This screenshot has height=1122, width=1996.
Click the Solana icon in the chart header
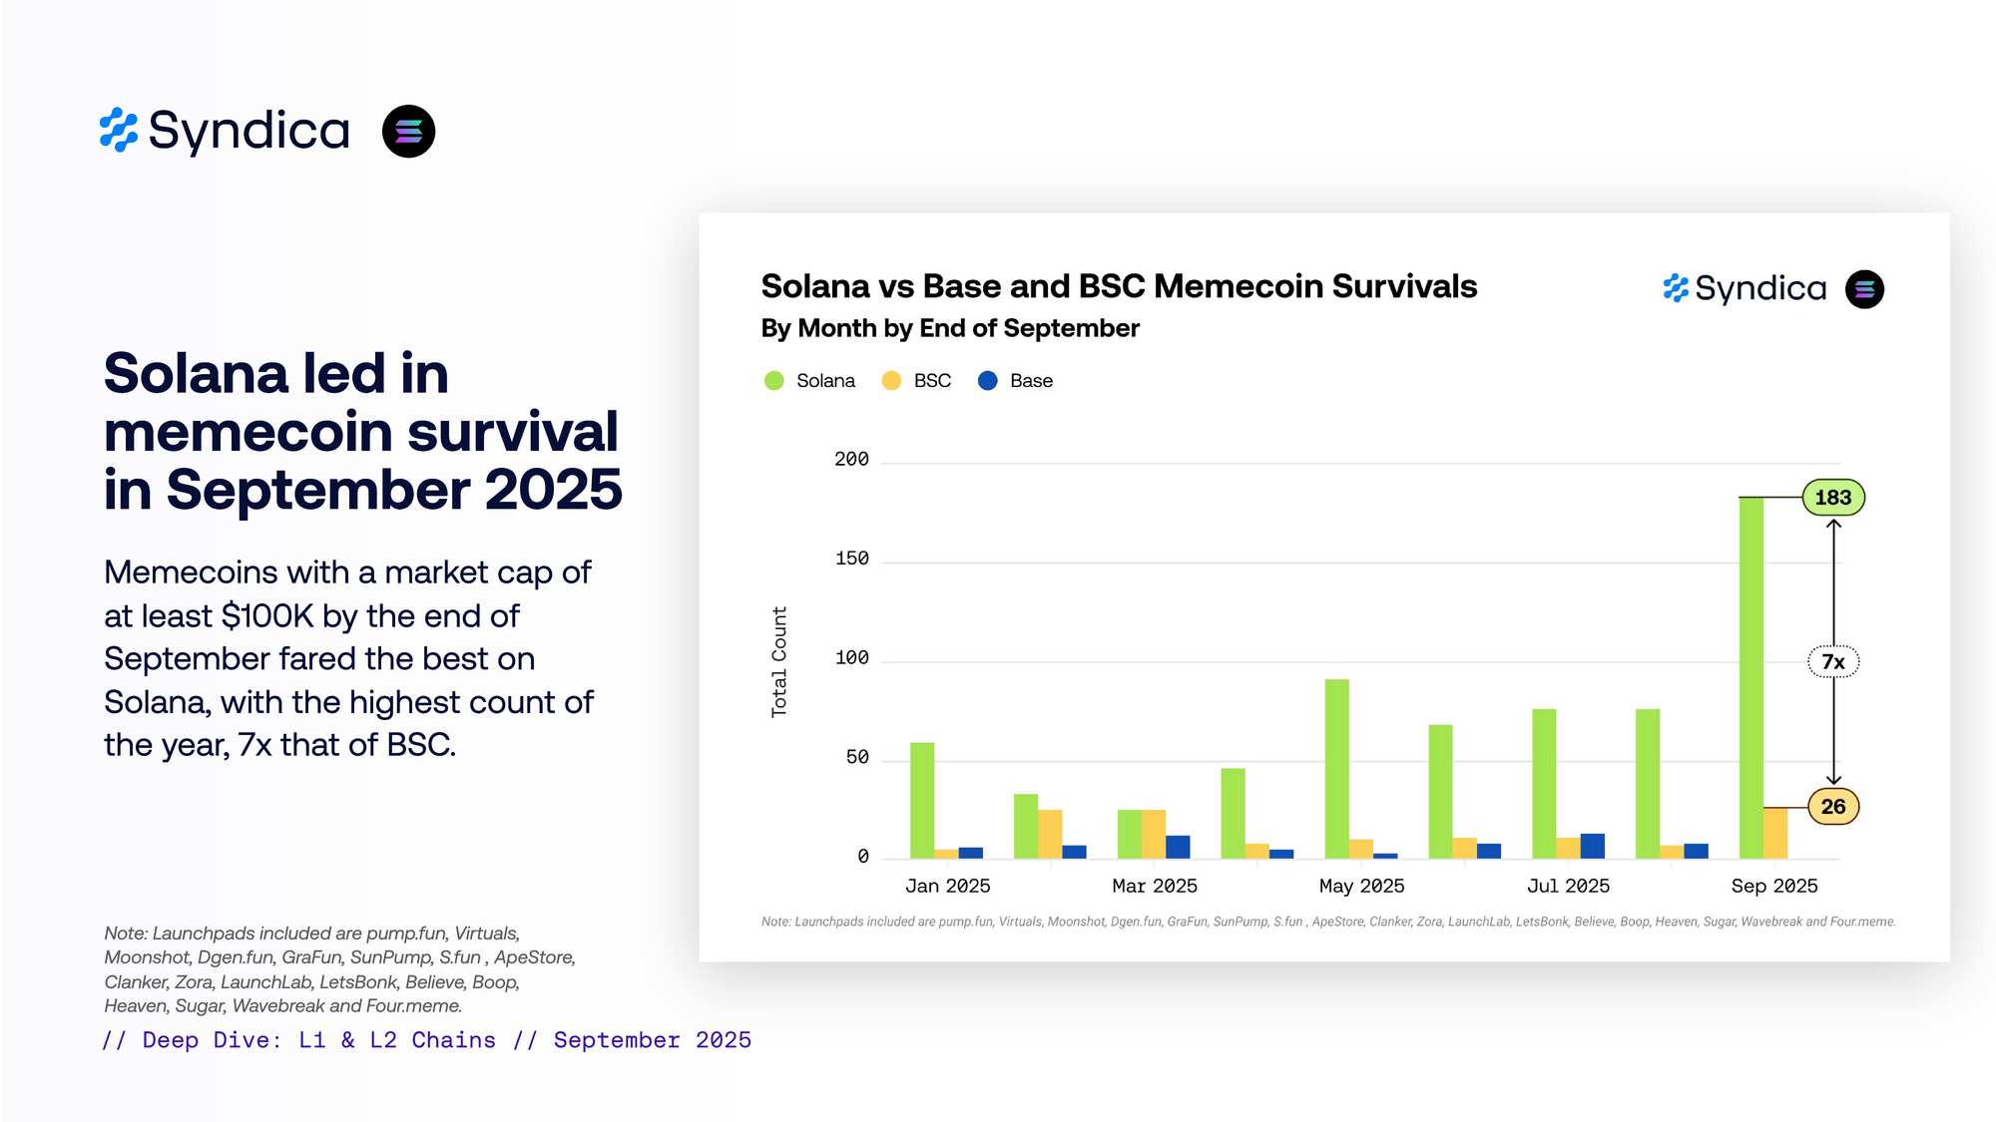pos(1863,289)
